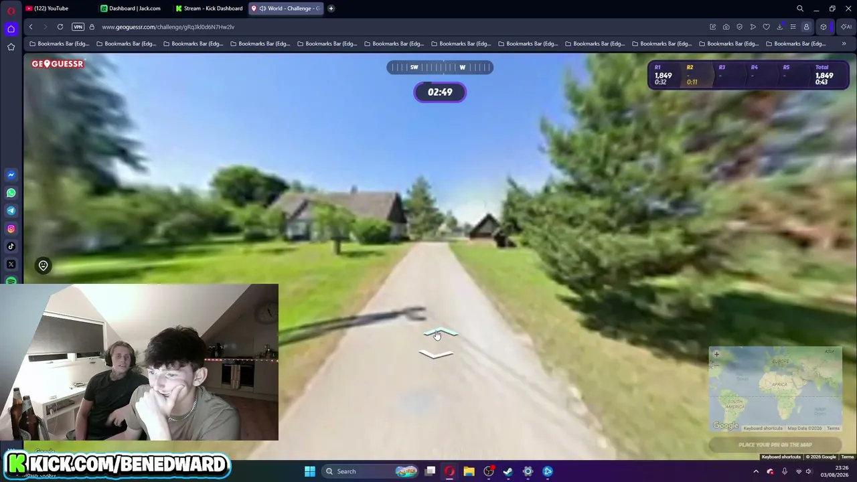This screenshot has width=857, height=482.
Task: Open volume control in system tray
Action: (809, 471)
